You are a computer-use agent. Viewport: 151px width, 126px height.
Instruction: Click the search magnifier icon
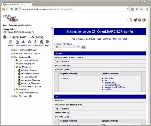pos(17,42)
